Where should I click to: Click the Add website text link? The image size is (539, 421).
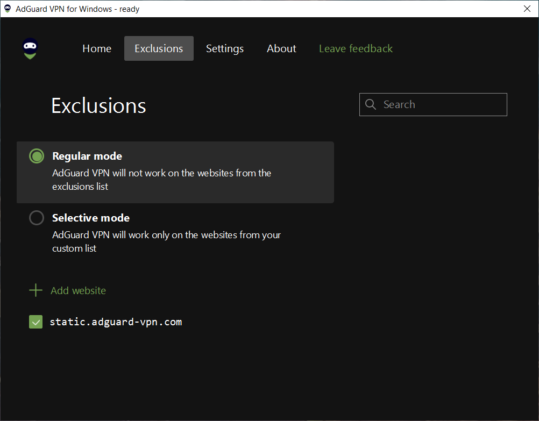pos(78,291)
